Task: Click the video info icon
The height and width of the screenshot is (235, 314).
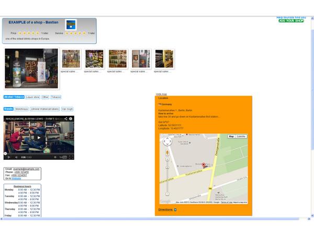Action: click(x=71, y=119)
